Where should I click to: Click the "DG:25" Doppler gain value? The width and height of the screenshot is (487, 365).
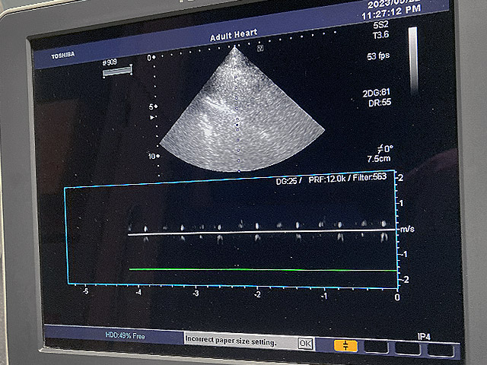click(287, 181)
